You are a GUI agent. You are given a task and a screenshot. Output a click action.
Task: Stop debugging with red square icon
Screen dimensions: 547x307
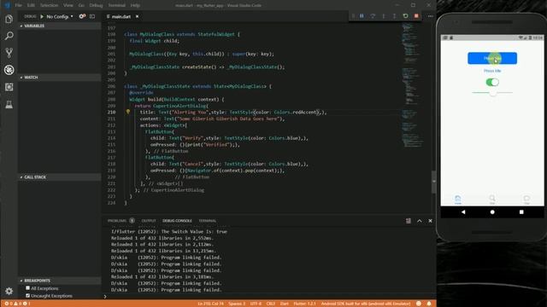point(416,16)
